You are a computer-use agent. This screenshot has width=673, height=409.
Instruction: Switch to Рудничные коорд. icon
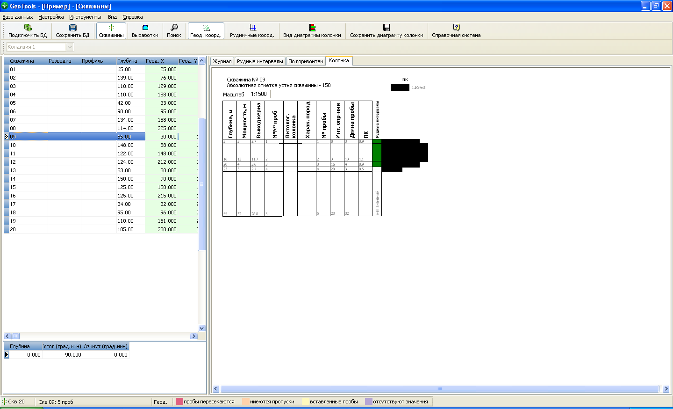click(x=252, y=28)
